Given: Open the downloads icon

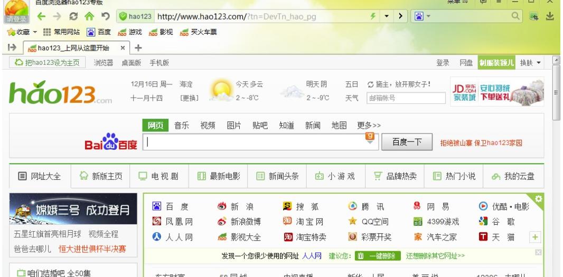Looking at the screenshot, I should (550, 16).
